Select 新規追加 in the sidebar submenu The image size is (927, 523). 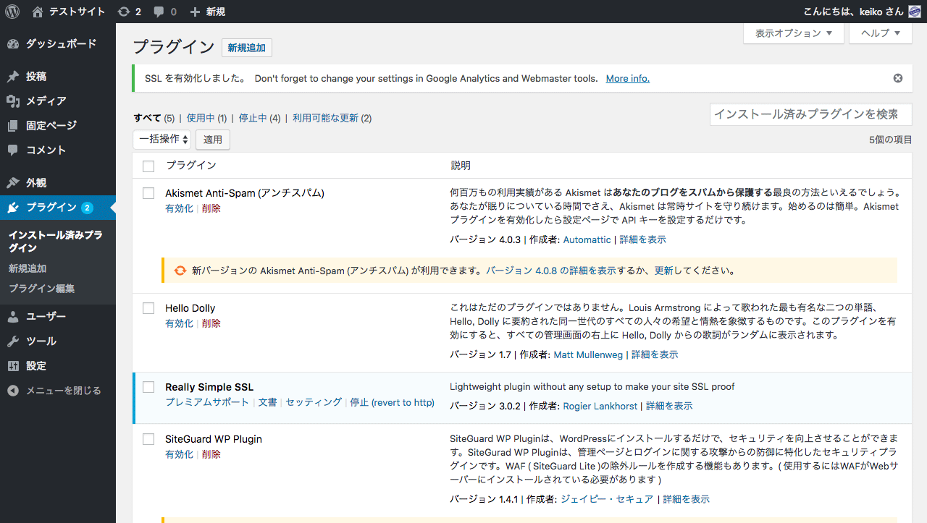(28, 268)
